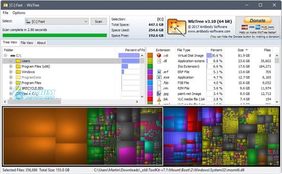Open the Options menu
The image size is (282, 174).
(x=19, y=13)
